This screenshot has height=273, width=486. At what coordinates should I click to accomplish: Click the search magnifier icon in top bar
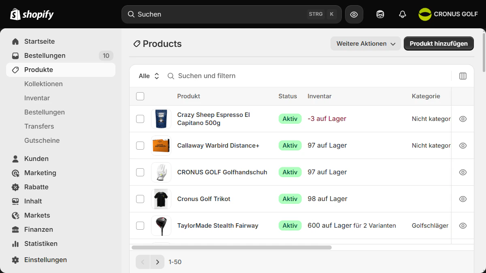click(x=131, y=14)
